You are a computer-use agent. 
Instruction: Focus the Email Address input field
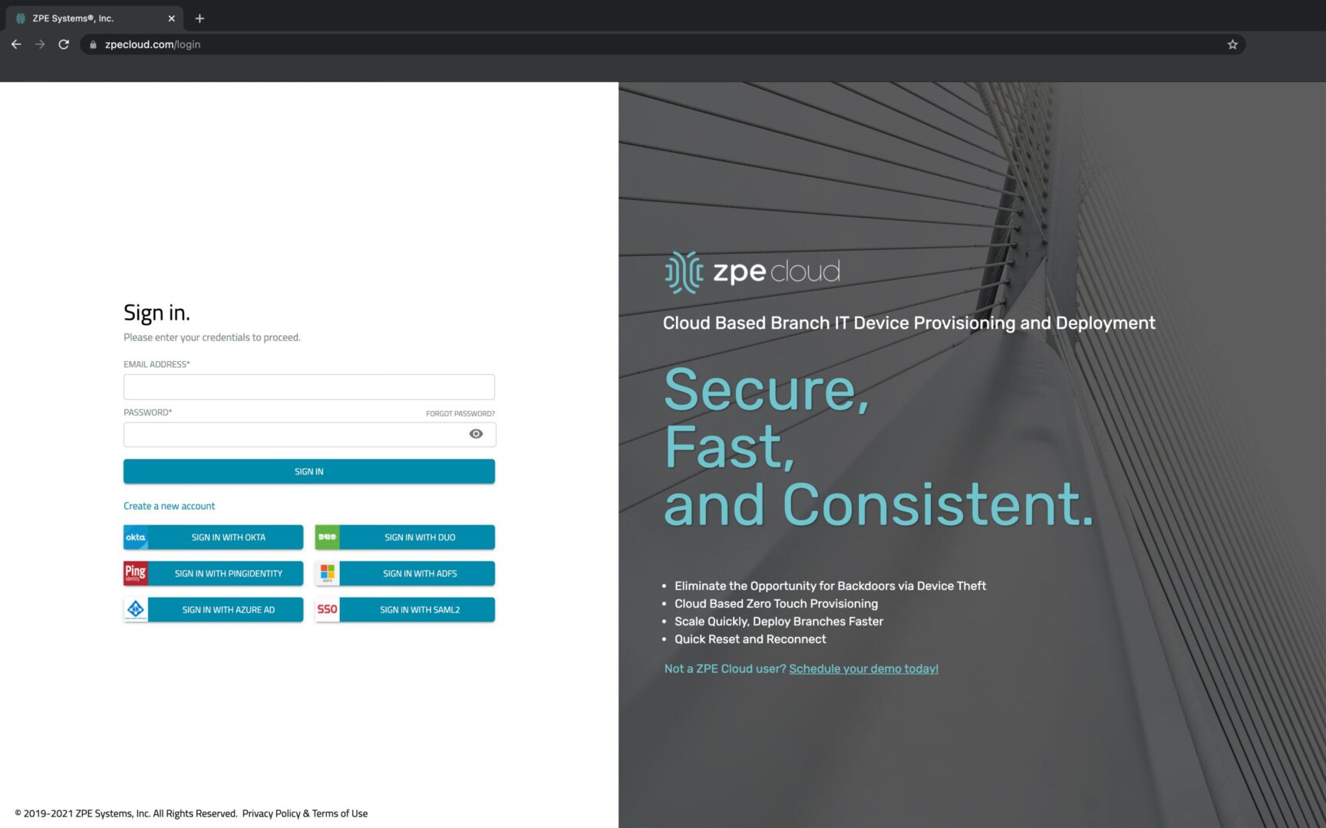tap(308, 387)
